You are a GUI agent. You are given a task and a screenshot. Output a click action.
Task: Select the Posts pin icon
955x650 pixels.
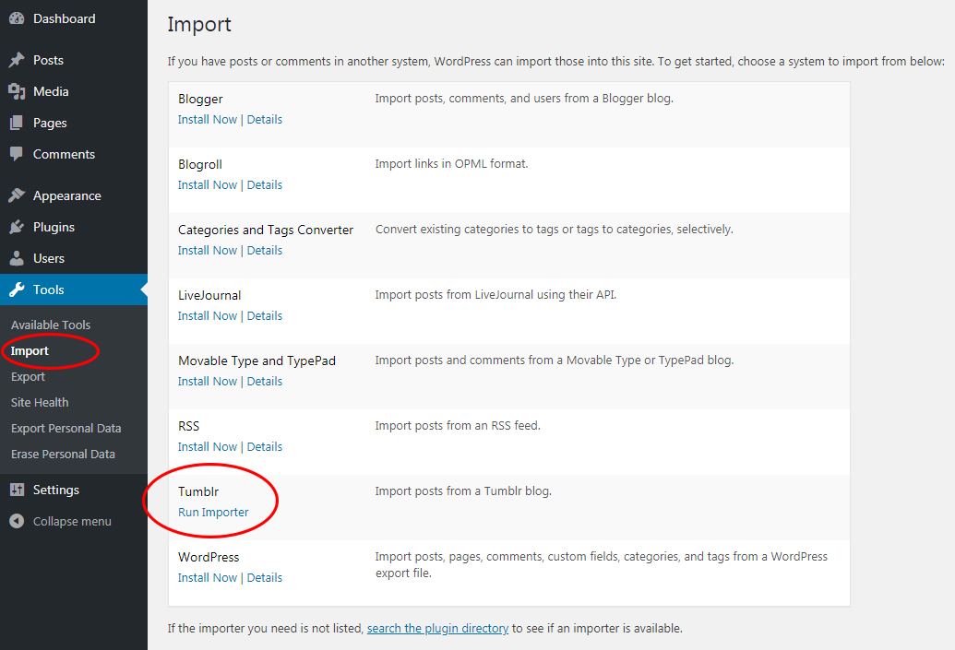17,59
